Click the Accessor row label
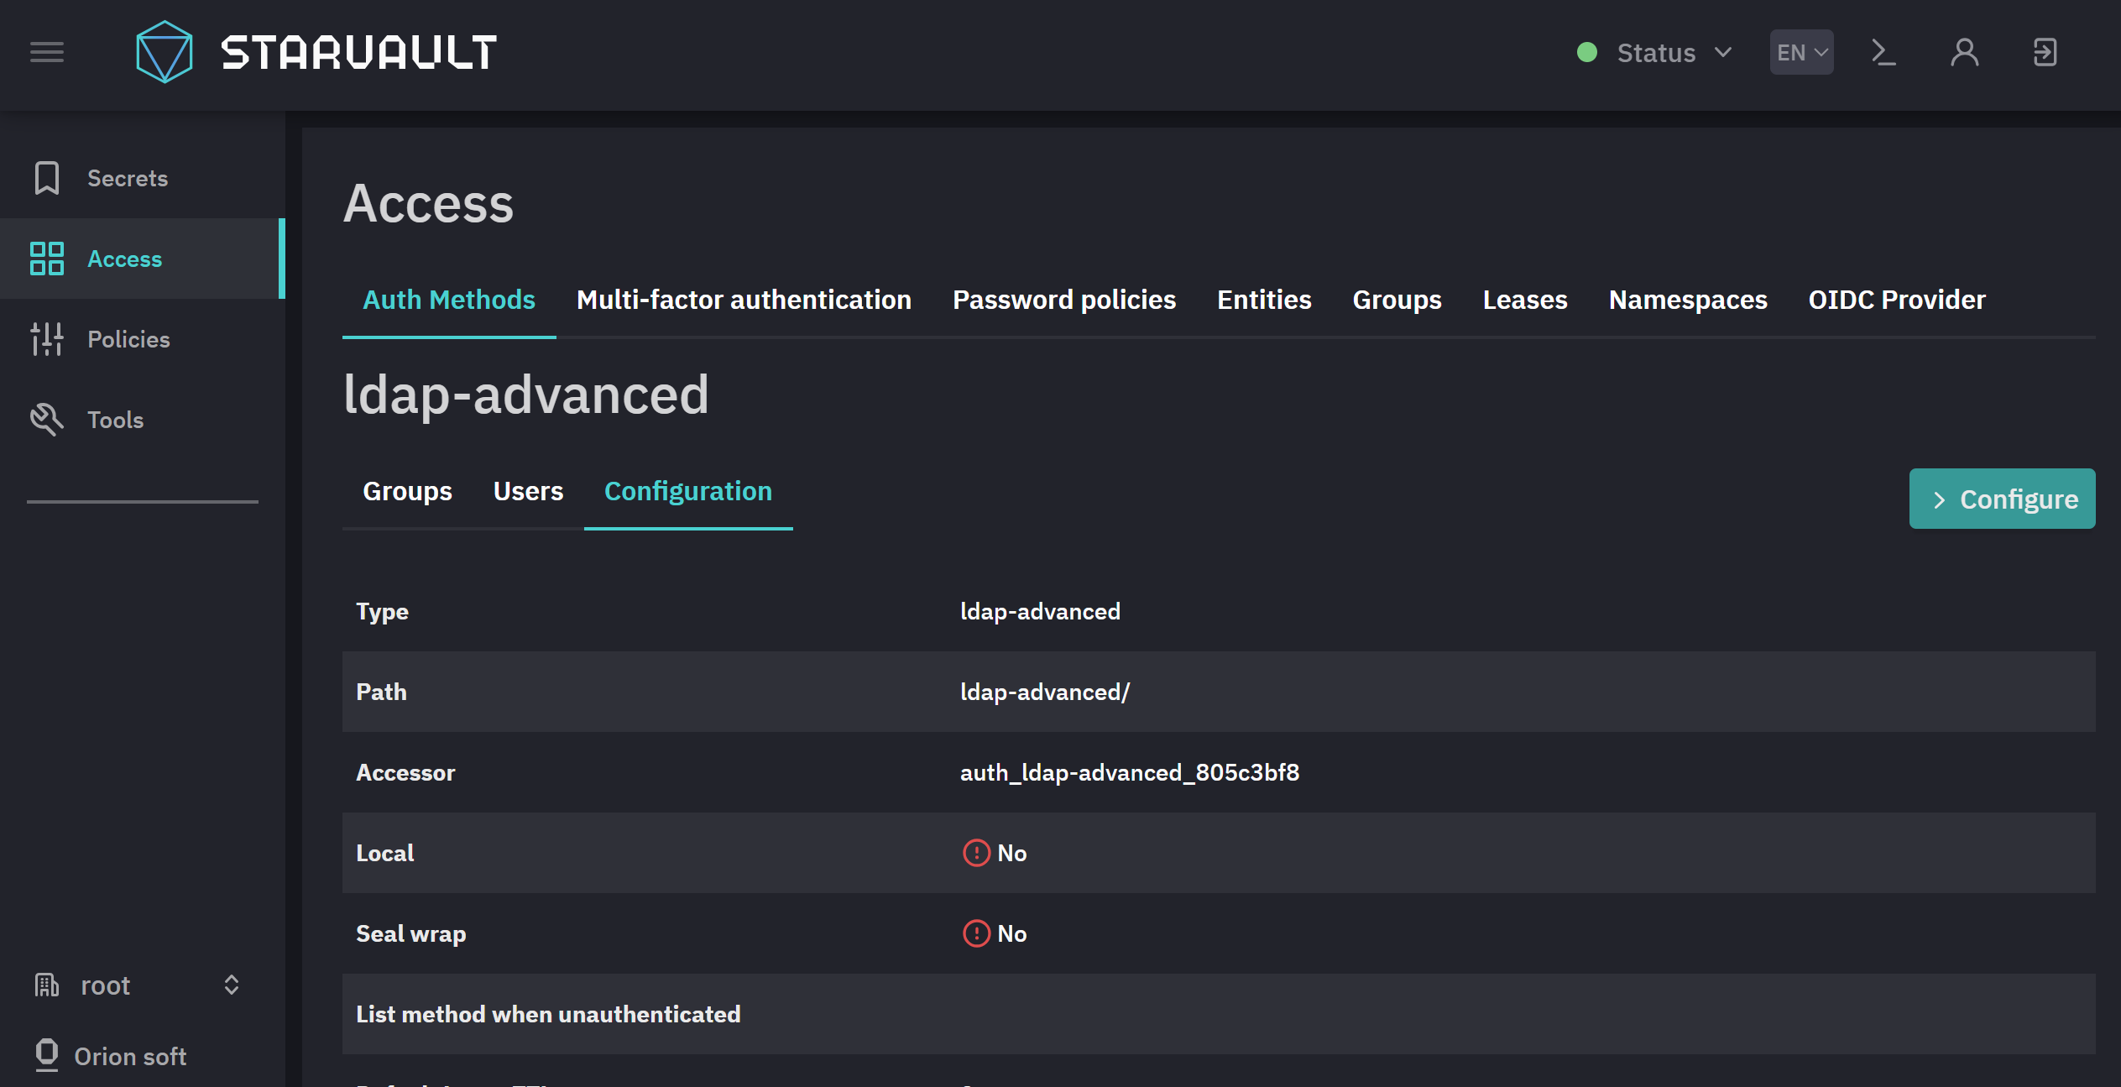This screenshot has height=1087, width=2121. 405,772
